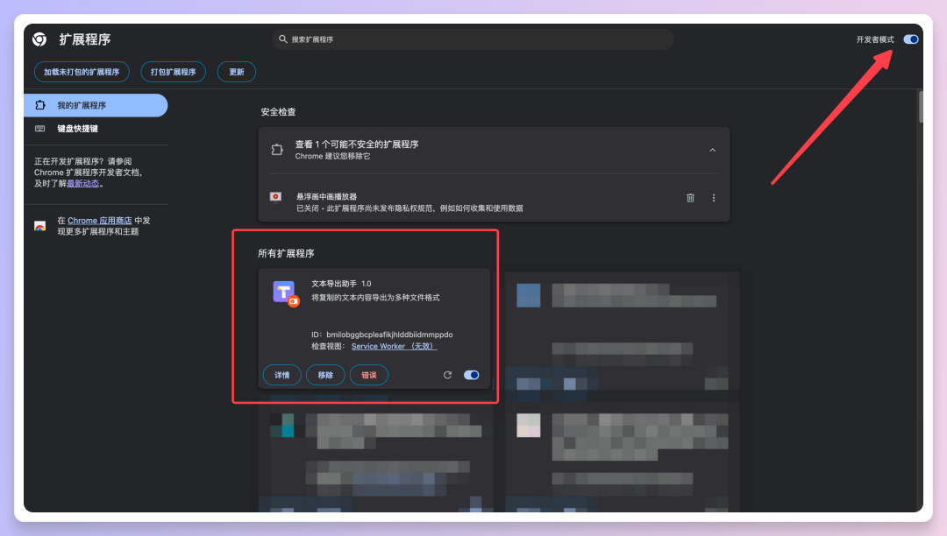Screen dimensions: 947x536
Task: Click 打包扩展程序 button
Action: (174, 72)
